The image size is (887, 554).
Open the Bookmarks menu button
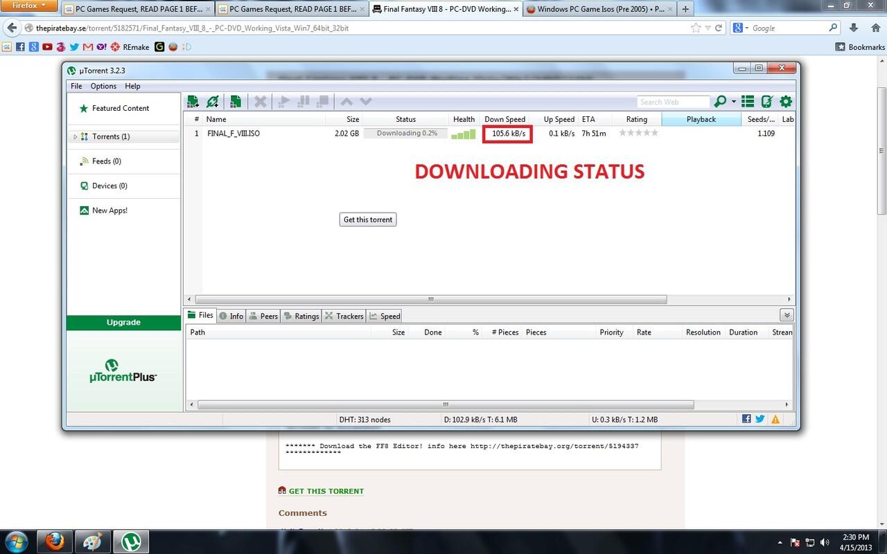tap(861, 47)
